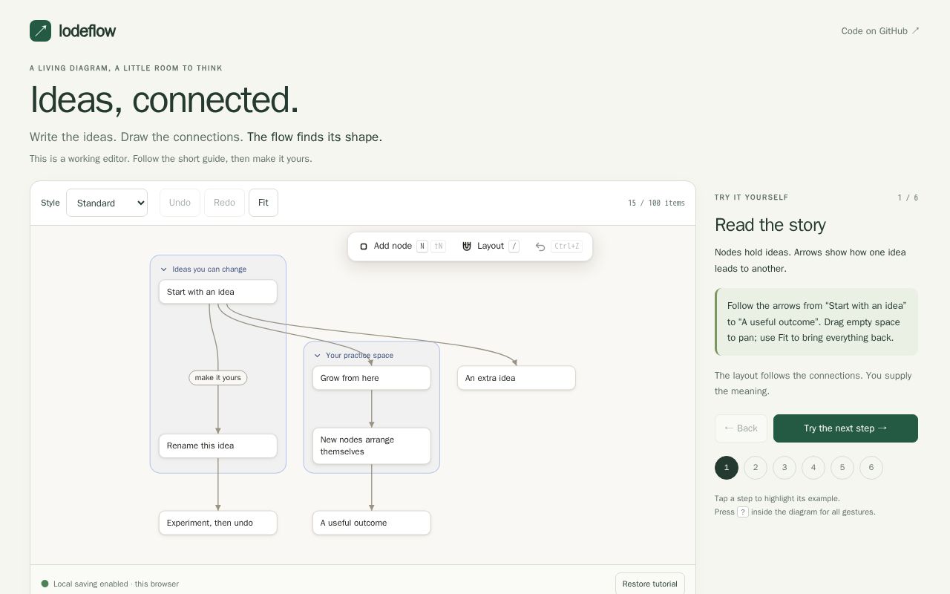Select the 'An extra idea' node

pyautogui.click(x=517, y=378)
